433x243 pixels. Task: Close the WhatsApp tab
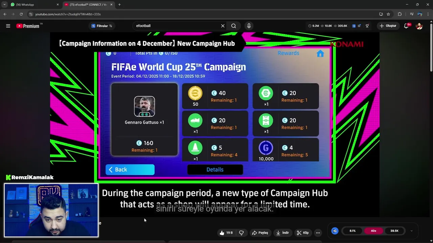58,5
